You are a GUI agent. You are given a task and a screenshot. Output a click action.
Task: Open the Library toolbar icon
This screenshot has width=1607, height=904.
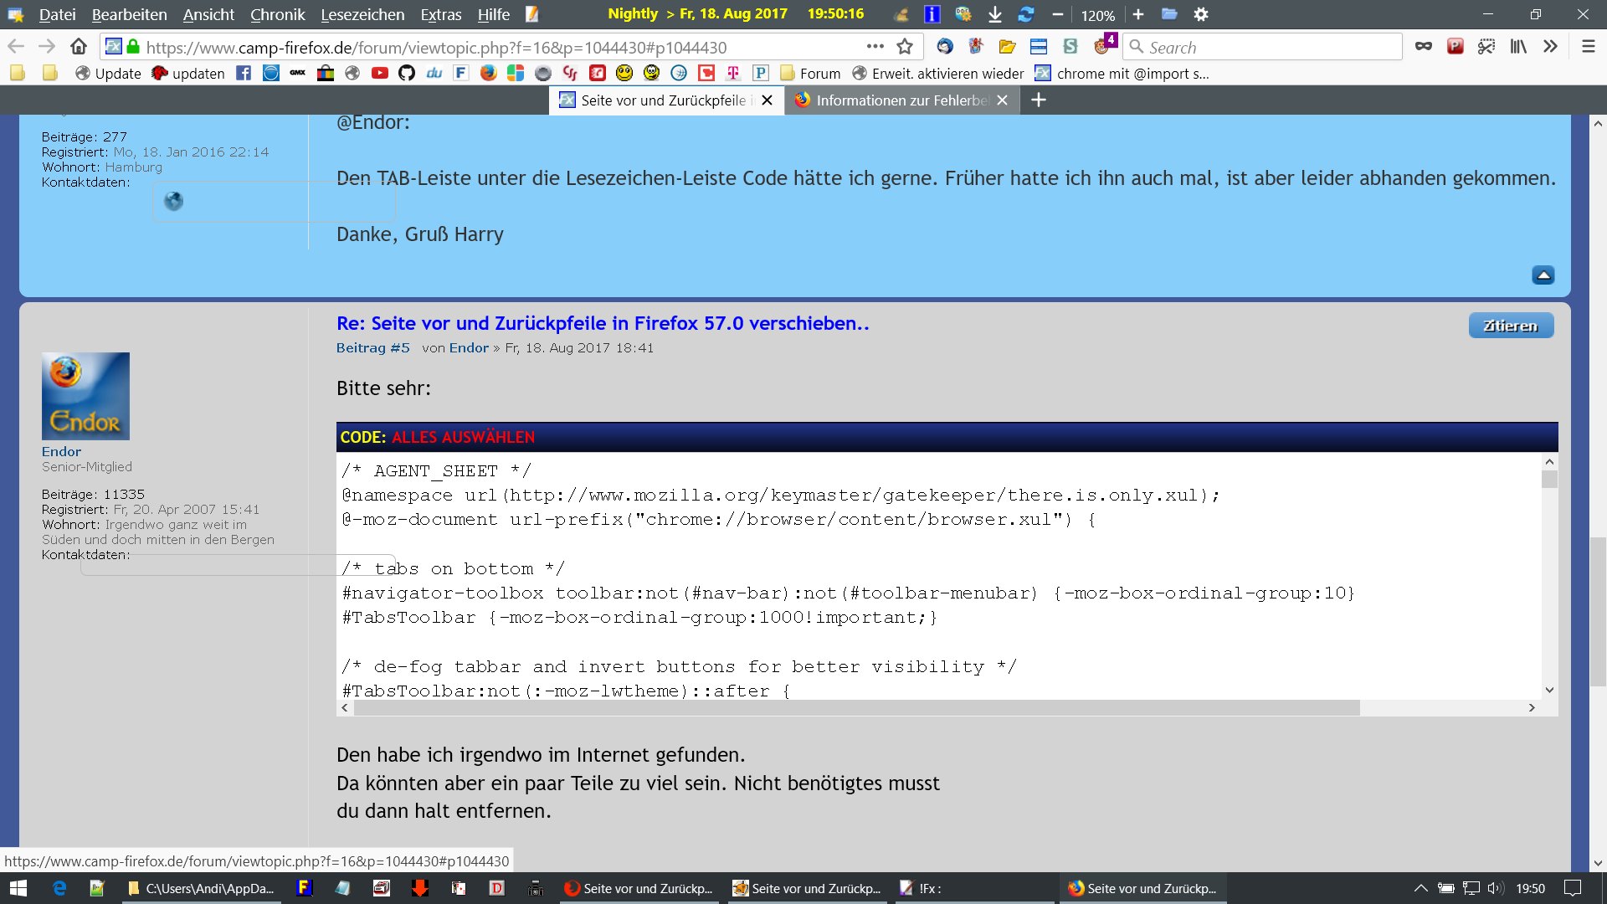pyautogui.click(x=1517, y=47)
